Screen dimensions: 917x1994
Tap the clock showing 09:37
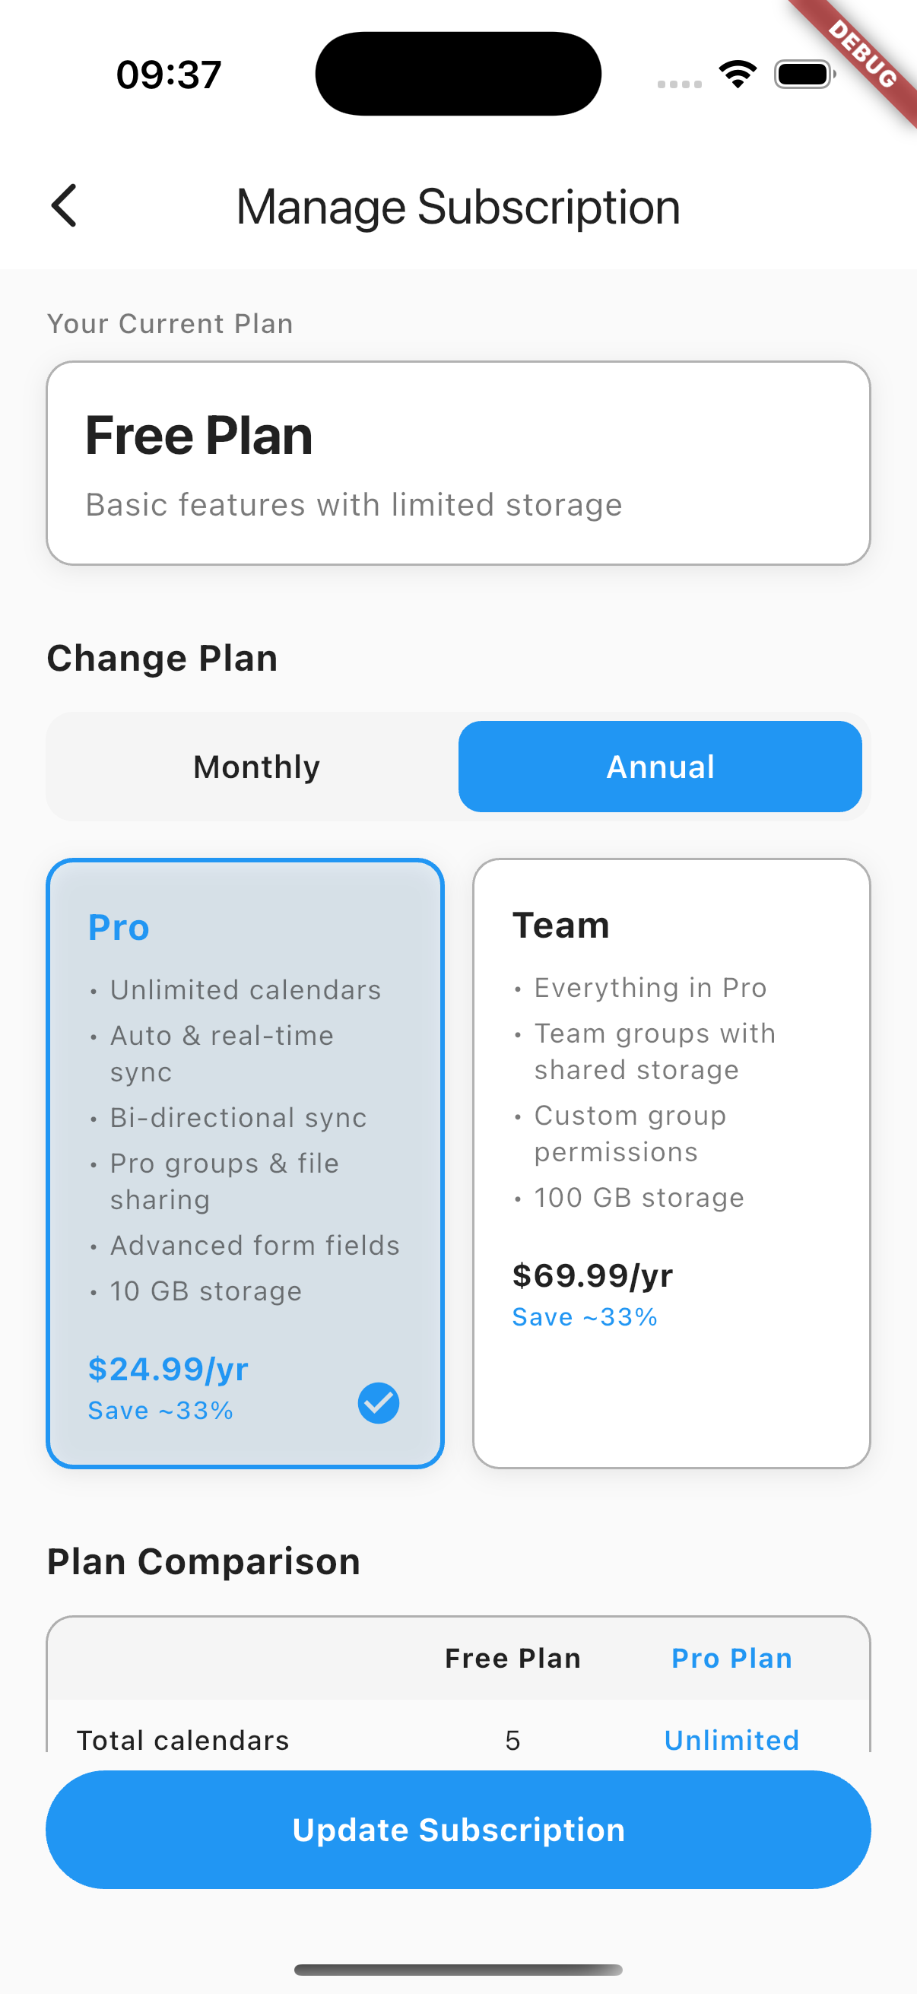click(x=167, y=74)
